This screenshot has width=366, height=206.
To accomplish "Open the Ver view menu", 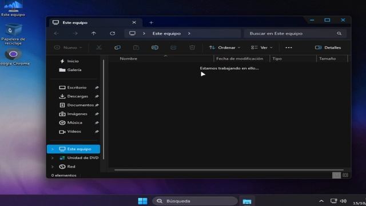I will pos(261,47).
